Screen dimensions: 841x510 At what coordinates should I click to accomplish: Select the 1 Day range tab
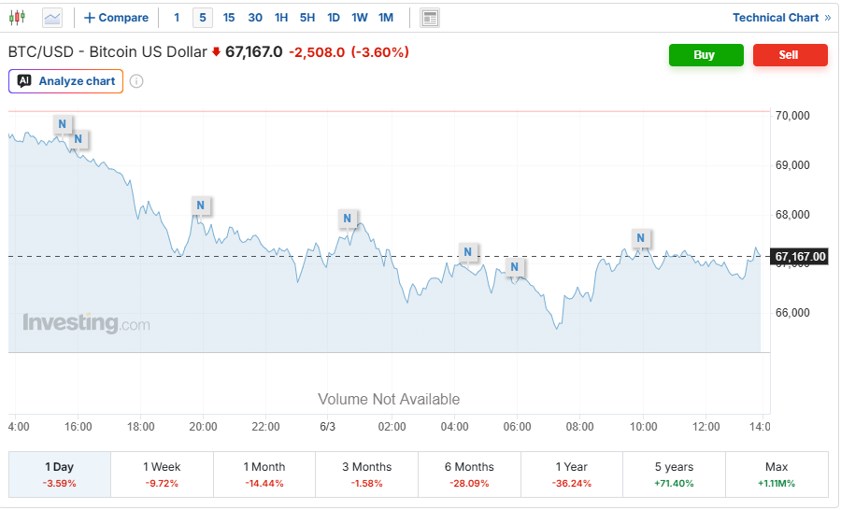pos(60,475)
